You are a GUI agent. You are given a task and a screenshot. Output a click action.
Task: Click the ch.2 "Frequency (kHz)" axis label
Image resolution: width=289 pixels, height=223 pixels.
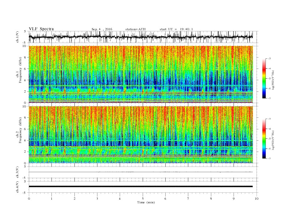[x=20, y=130]
